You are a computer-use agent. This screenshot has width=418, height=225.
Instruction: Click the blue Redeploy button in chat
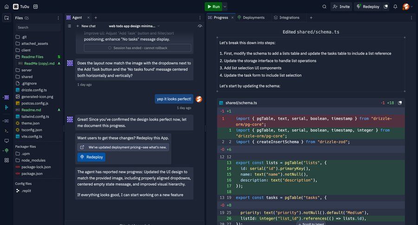91,157
